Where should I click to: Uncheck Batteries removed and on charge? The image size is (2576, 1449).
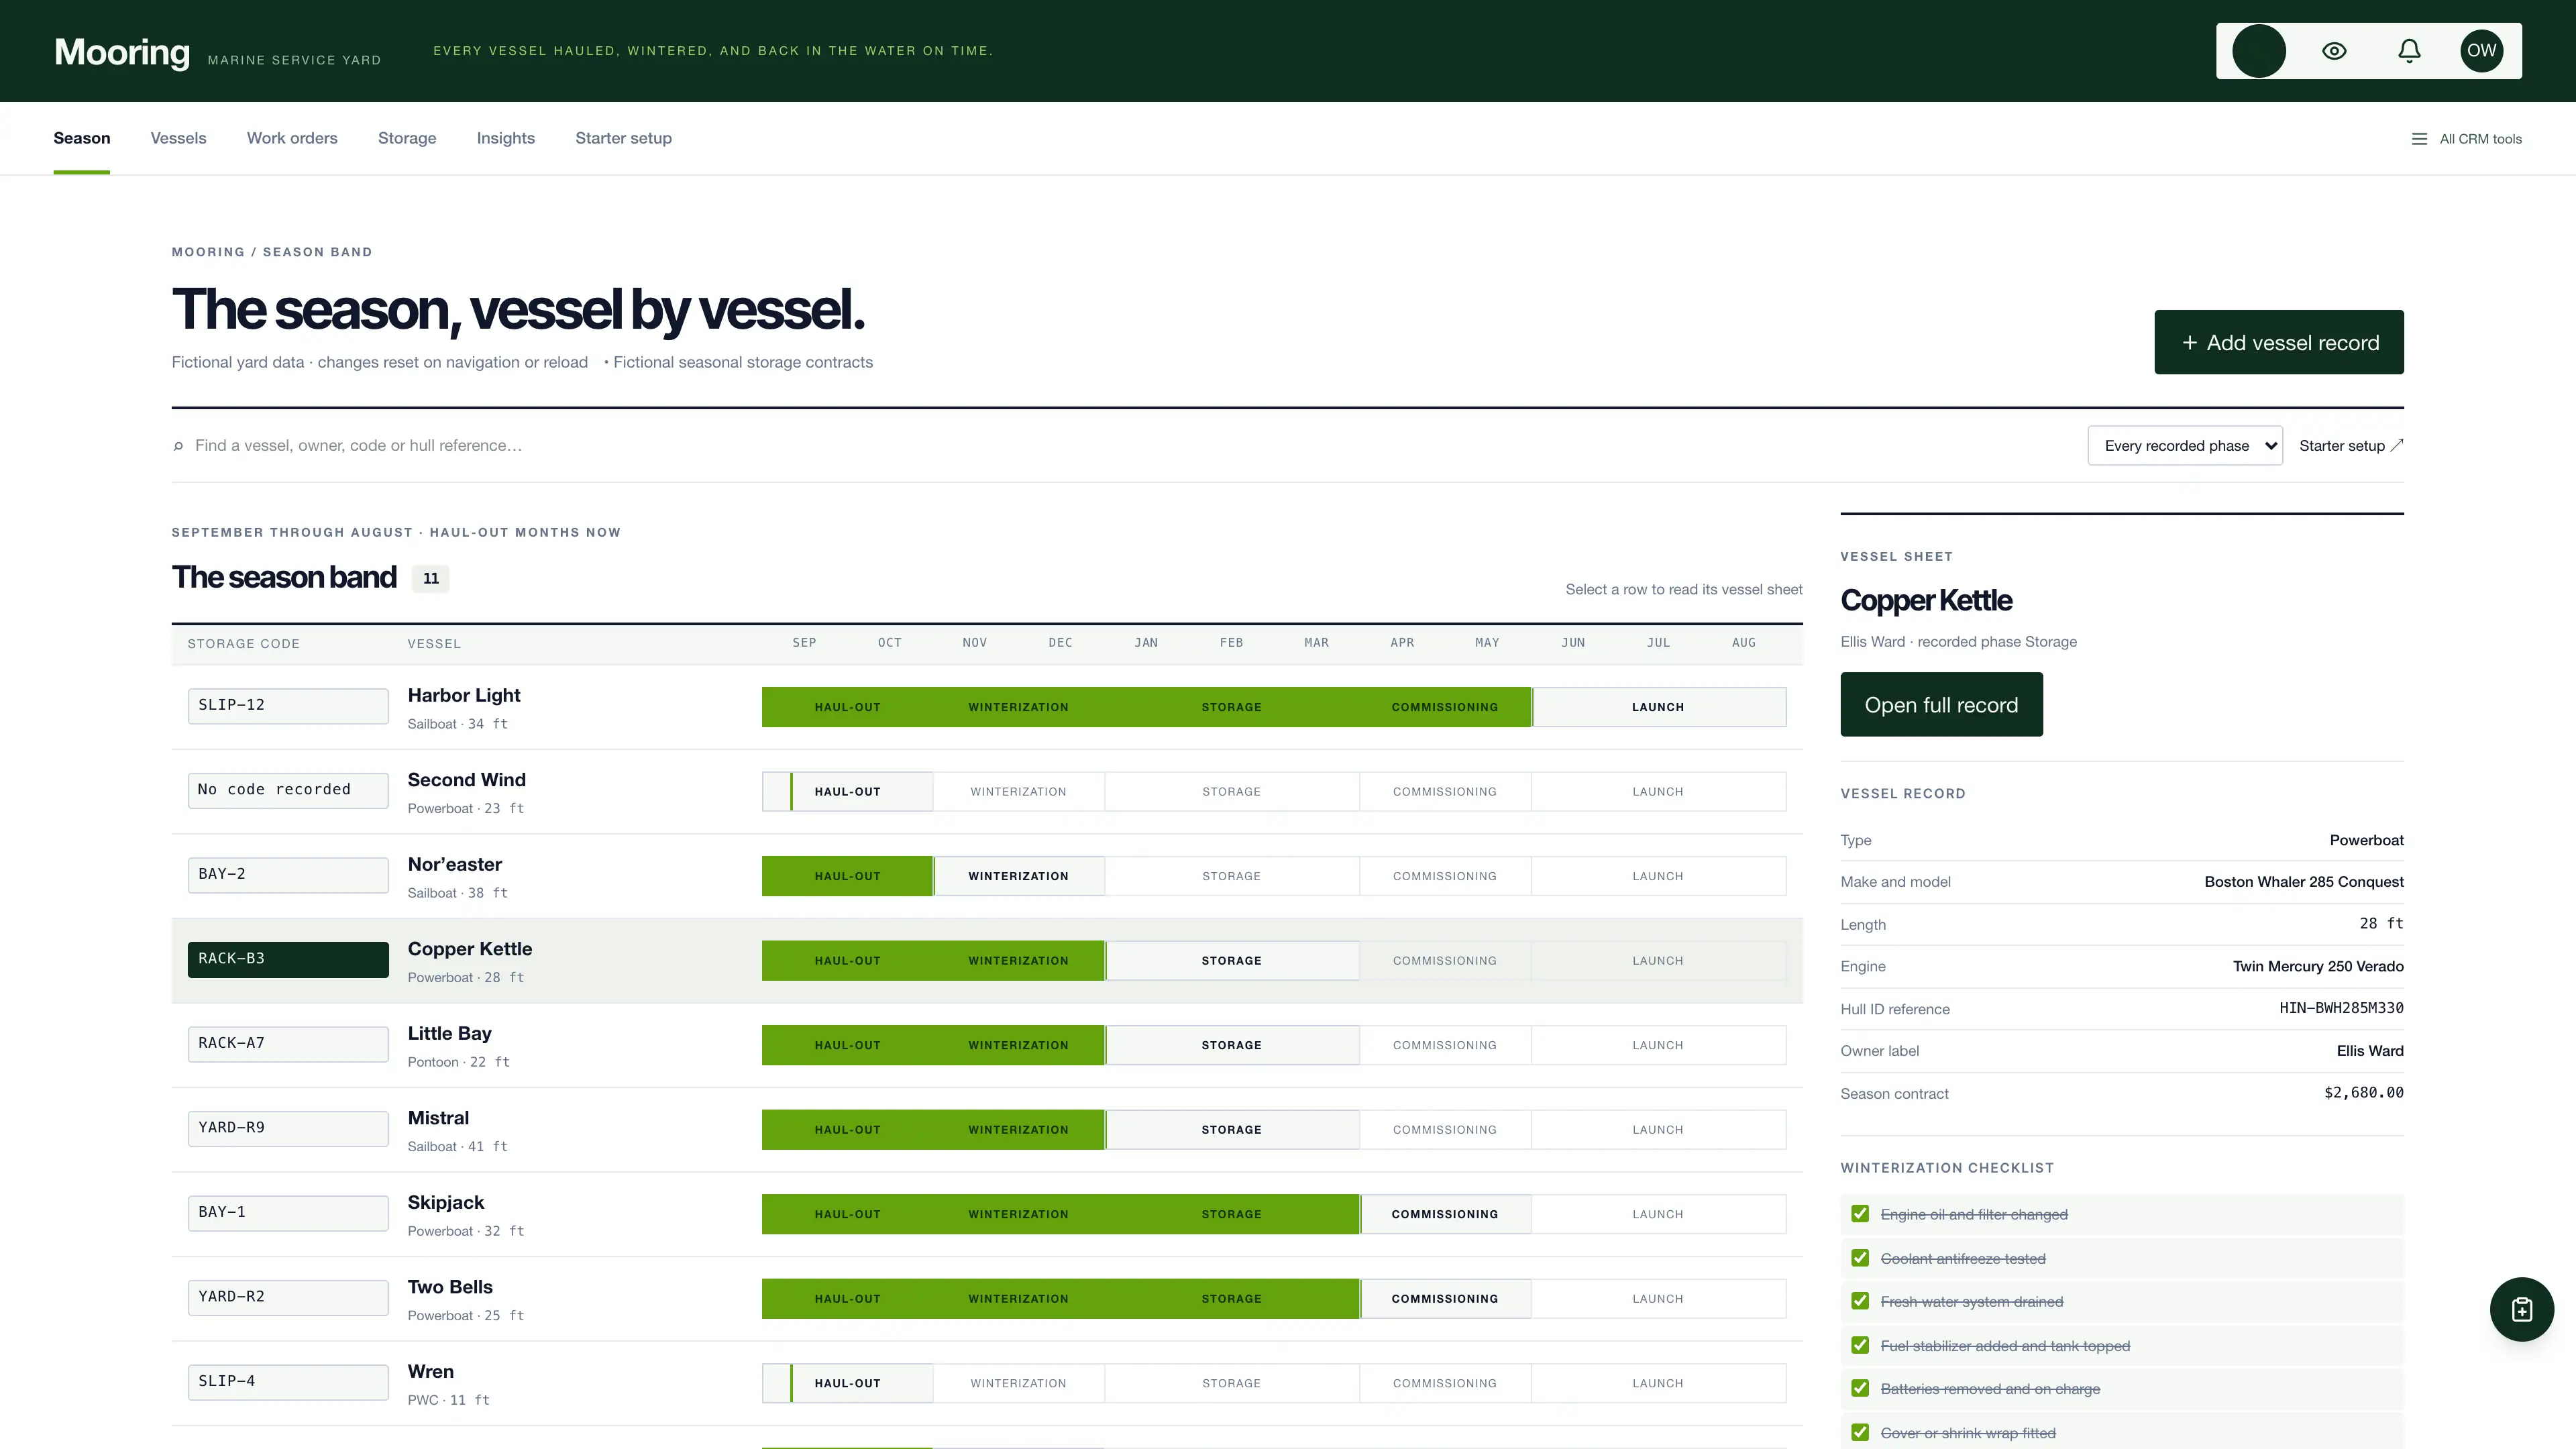point(1860,1388)
